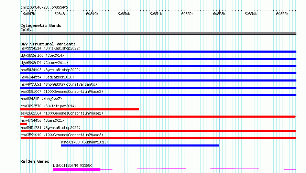
Task: Click the LINC01185|NR_033980 gene label
Action: coord(73,165)
